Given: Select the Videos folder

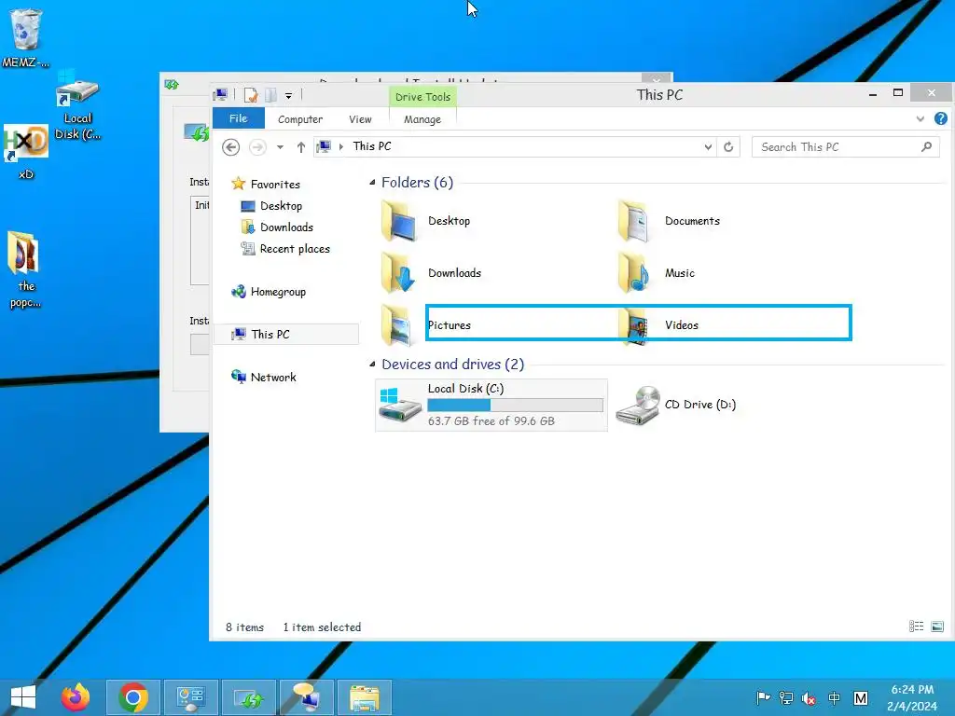Looking at the screenshot, I should click(657, 325).
